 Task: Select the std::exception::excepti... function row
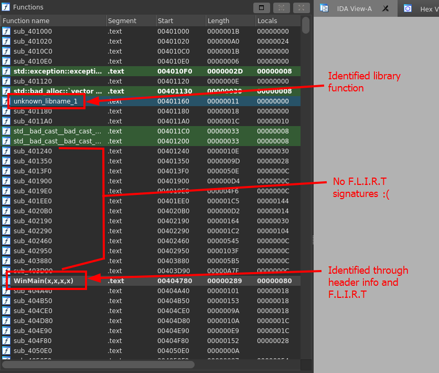click(151, 71)
